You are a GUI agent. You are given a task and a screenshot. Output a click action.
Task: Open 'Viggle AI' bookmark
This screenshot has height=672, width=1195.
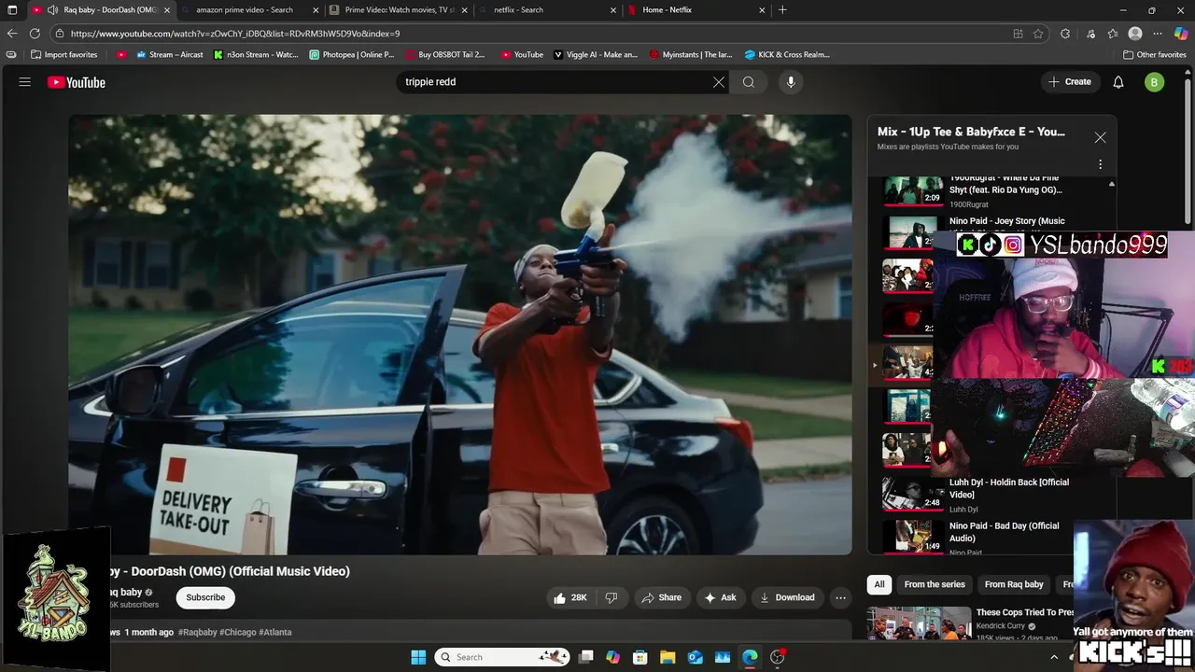coord(596,55)
